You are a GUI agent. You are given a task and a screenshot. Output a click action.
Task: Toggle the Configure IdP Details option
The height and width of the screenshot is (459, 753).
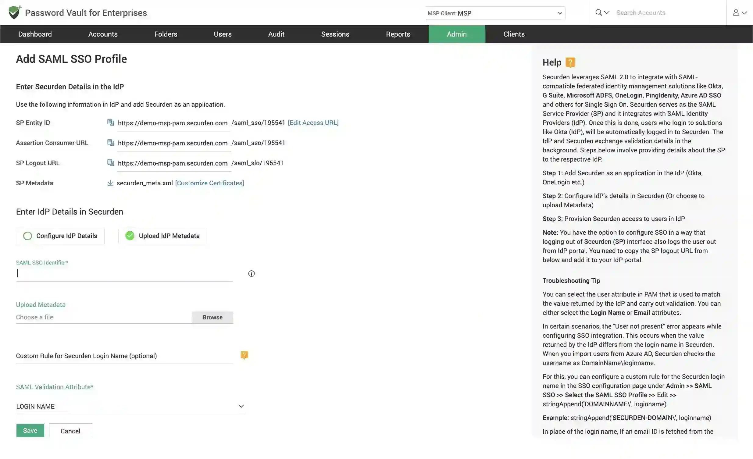tap(27, 236)
